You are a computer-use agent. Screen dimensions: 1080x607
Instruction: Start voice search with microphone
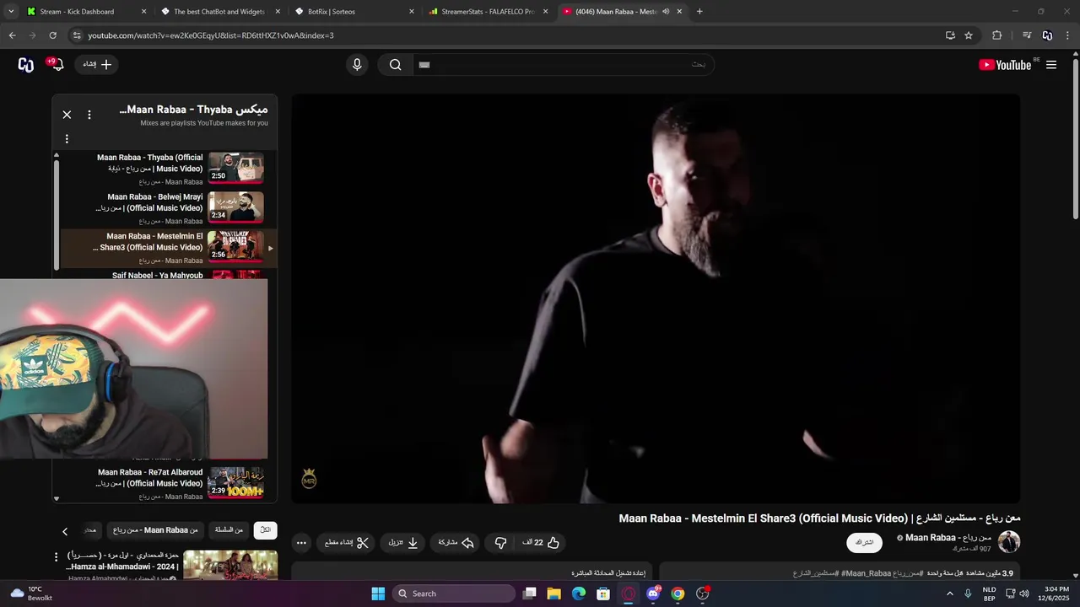(x=357, y=65)
